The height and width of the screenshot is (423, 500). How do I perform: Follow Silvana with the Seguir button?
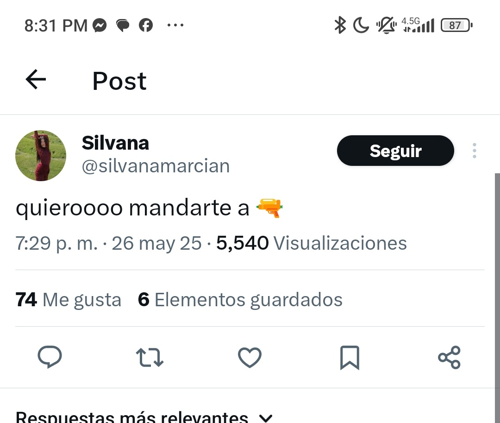(395, 151)
